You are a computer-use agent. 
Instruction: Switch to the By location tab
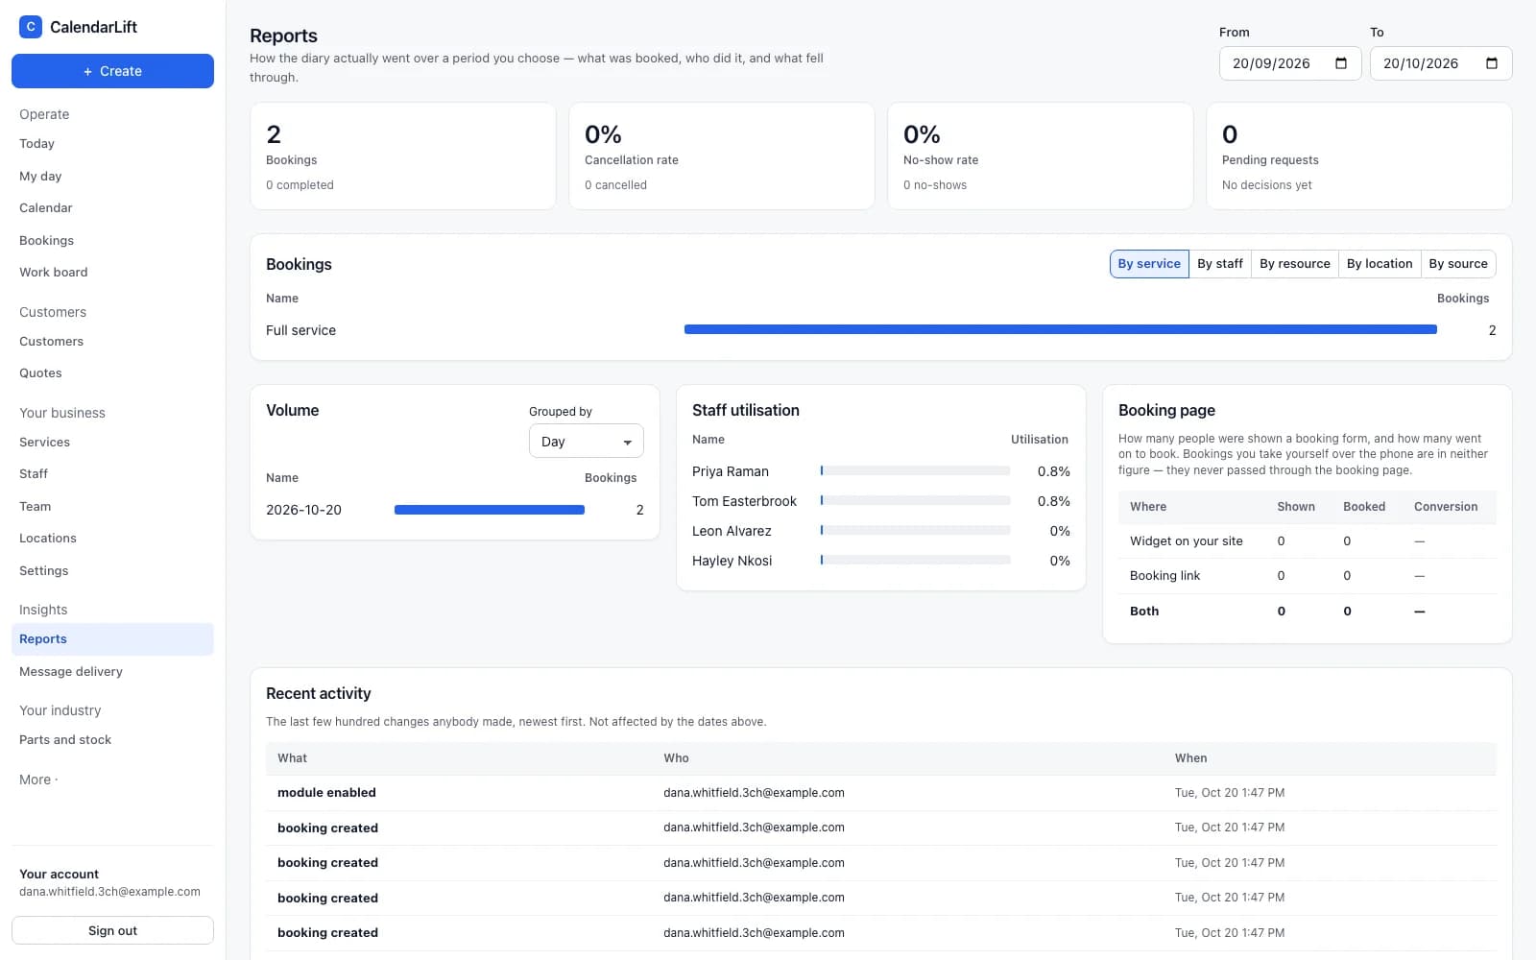1380,264
